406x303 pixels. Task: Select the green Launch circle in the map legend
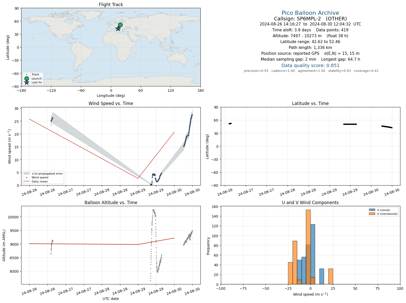[27, 78]
